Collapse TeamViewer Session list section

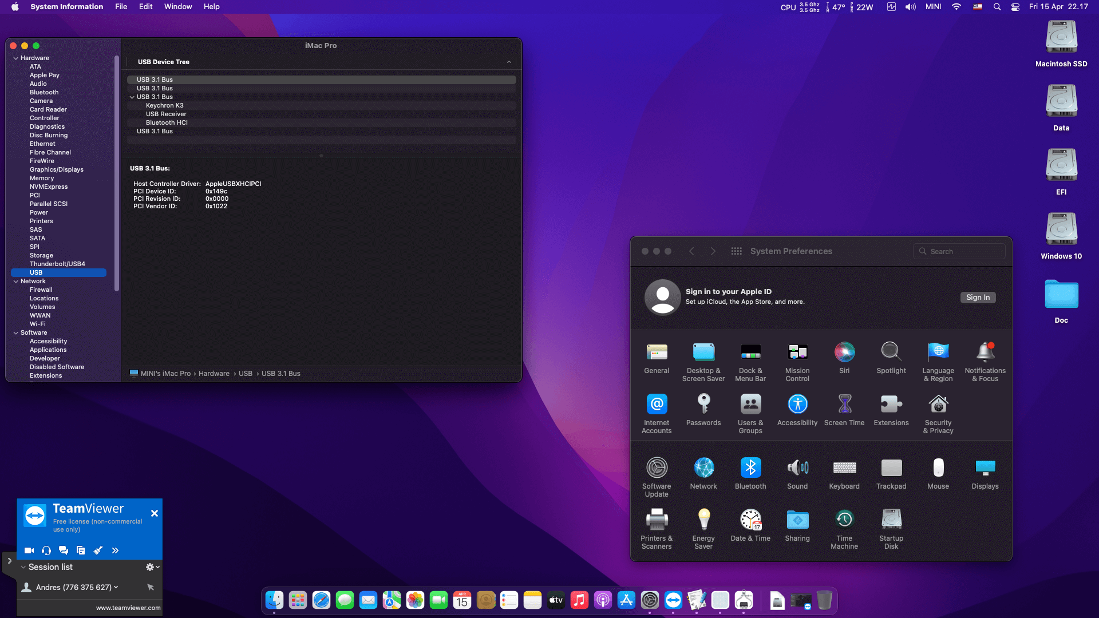pos(23,567)
